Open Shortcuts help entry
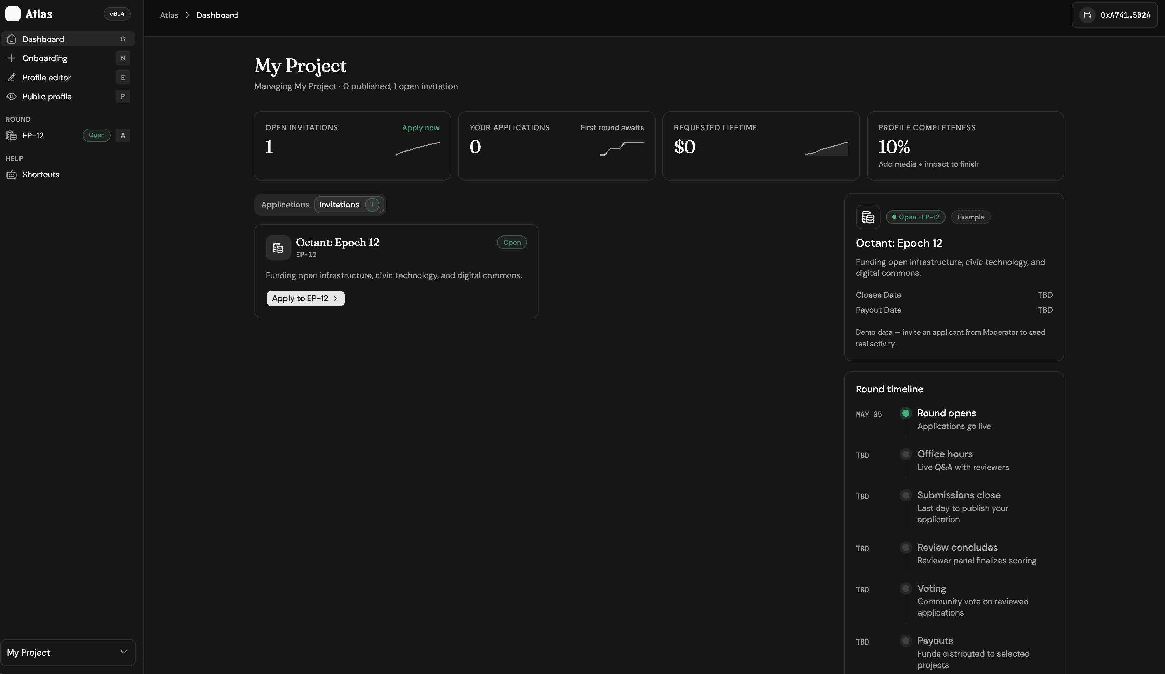 68,175
